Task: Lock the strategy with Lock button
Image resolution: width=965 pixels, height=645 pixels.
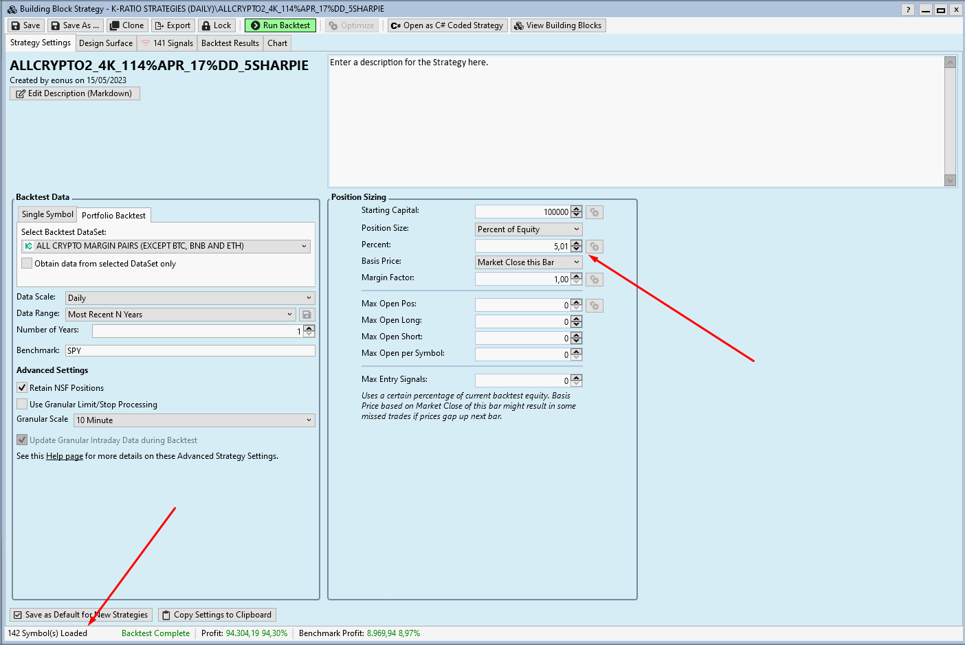Action: point(217,25)
